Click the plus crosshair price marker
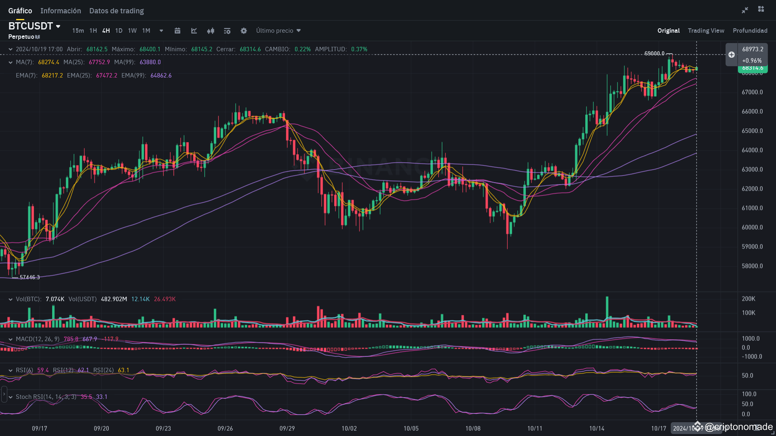The height and width of the screenshot is (436, 776). pyautogui.click(x=732, y=55)
